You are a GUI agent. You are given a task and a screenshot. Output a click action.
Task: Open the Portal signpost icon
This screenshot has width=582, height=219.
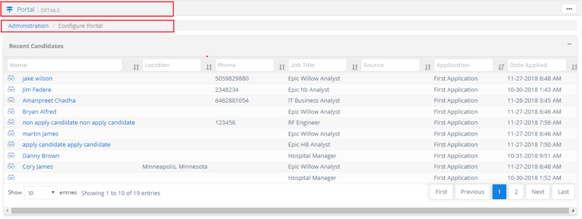point(10,9)
